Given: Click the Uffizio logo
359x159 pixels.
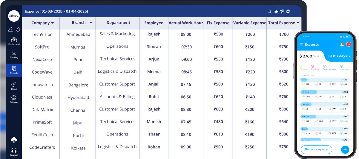Looking at the screenshot, I should (x=14, y=16).
